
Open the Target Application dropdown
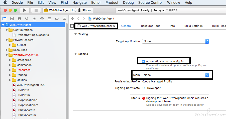pos(175,41)
